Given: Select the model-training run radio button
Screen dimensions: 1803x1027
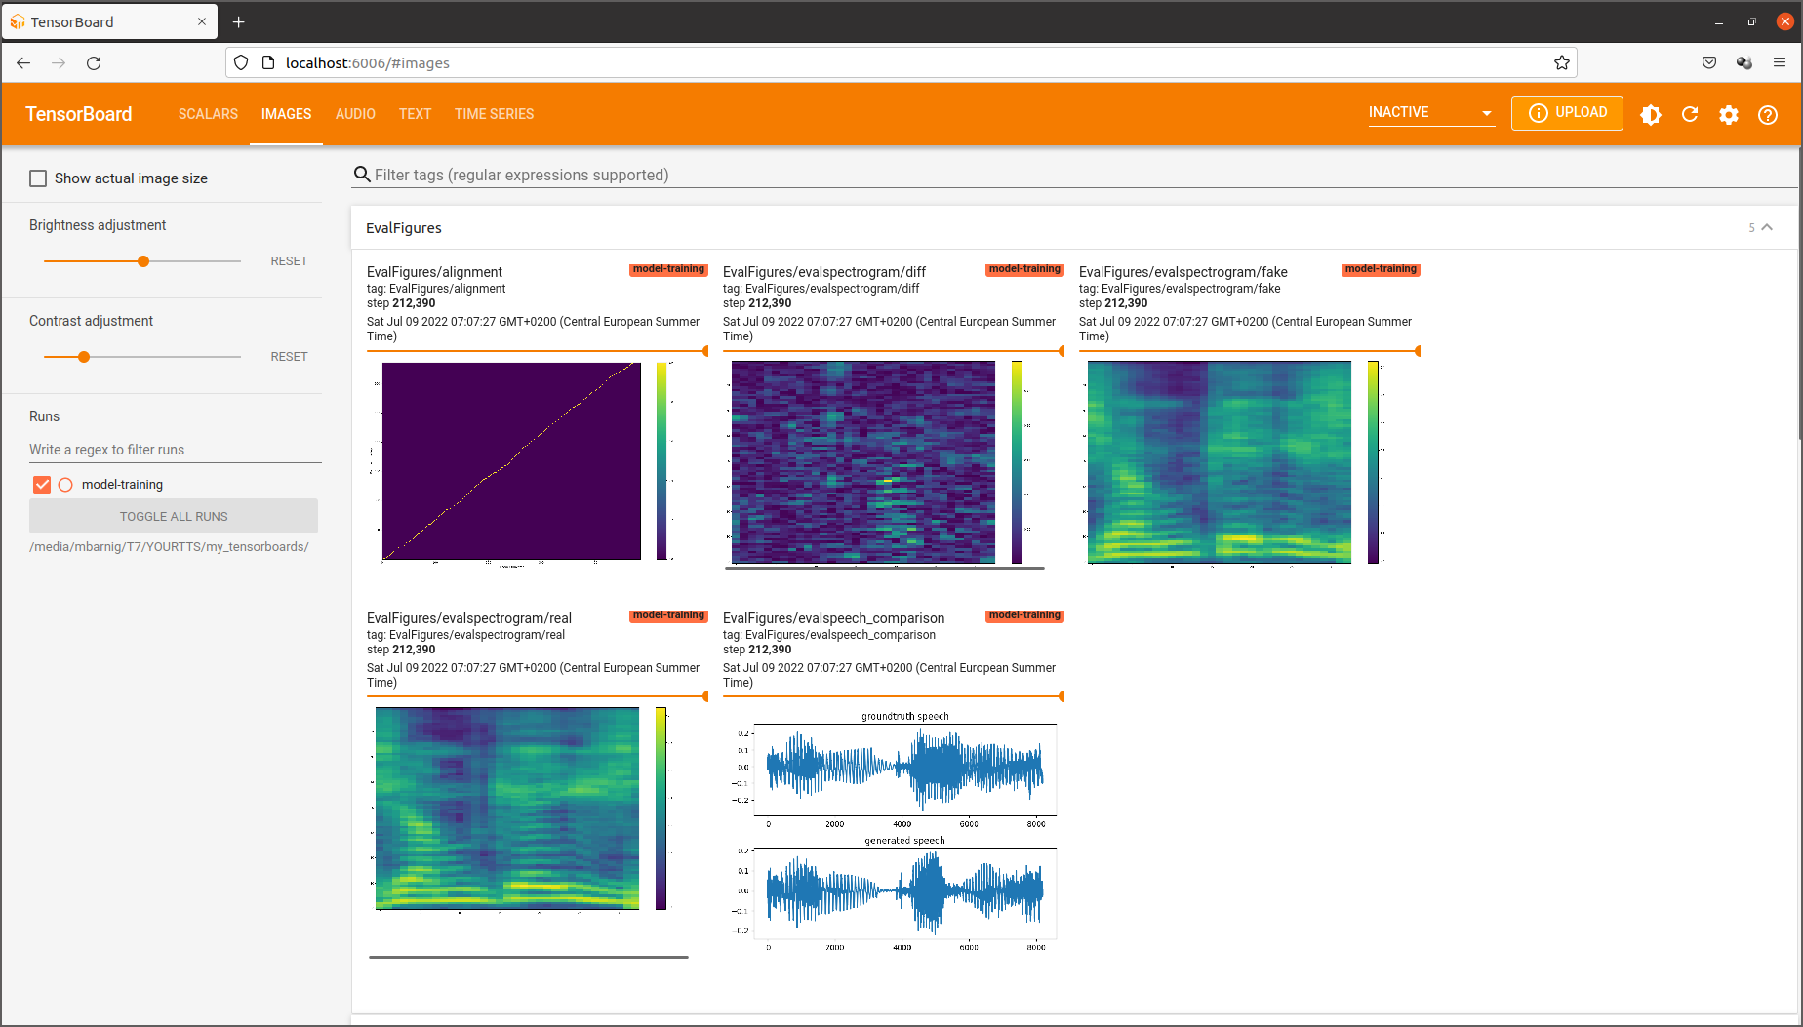Looking at the screenshot, I should pyautogui.click(x=65, y=485).
